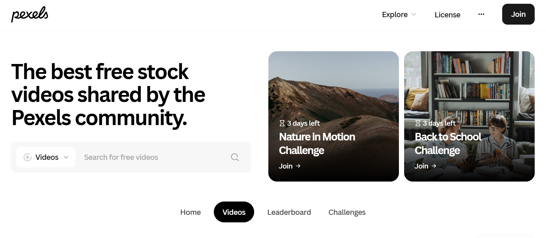Click the search magnifier icon
Image resolution: width=546 pixels, height=238 pixels.
235,157
